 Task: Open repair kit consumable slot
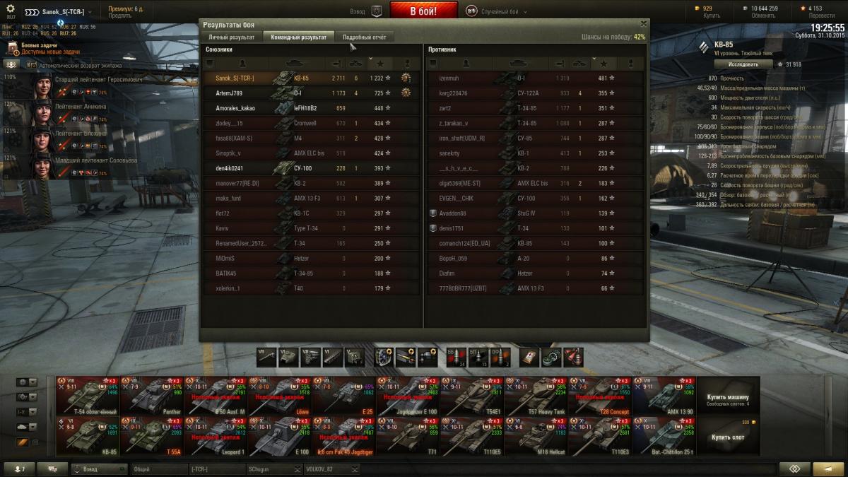click(551, 357)
